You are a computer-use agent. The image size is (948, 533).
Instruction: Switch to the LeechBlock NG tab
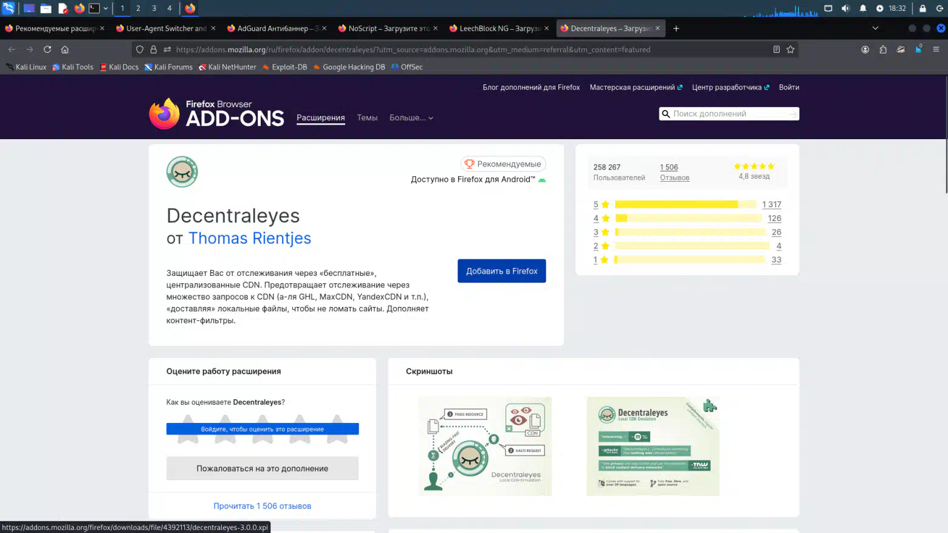point(500,28)
